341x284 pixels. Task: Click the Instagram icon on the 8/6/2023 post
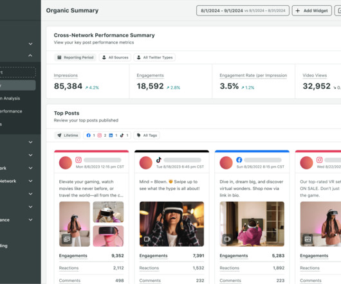(x=78, y=160)
